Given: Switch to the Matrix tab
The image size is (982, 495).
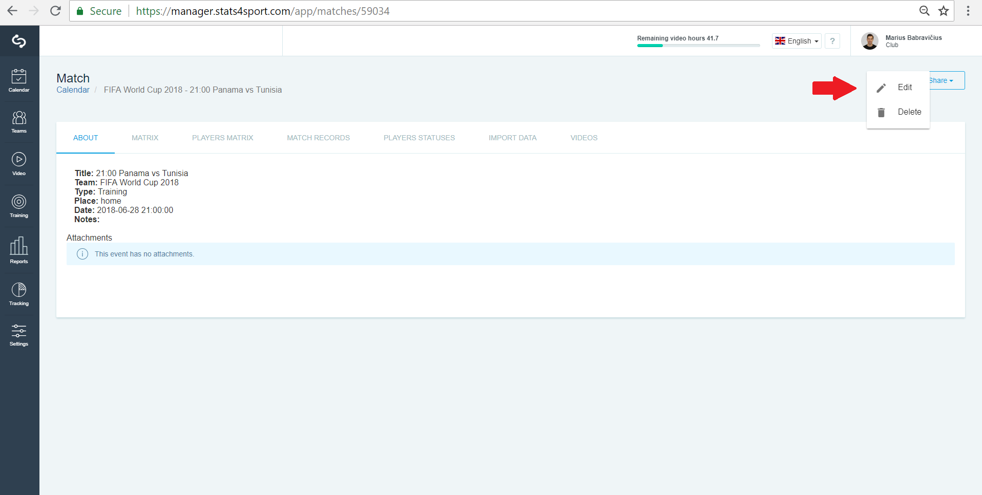Looking at the screenshot, I should 145,138.
